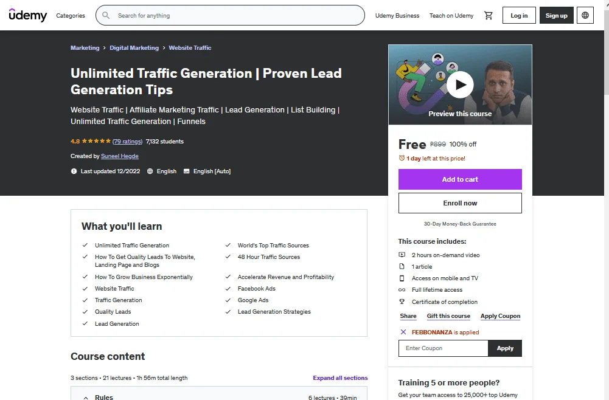The width and height of the screenshot is (609, 400).
Task: Open Udemy Business link
Action: pos(397,16)
